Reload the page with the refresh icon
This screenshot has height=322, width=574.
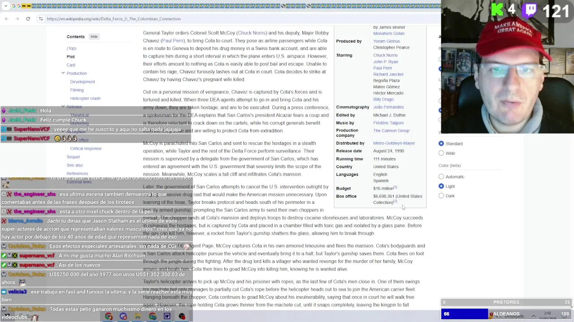(x=28, y=19)
